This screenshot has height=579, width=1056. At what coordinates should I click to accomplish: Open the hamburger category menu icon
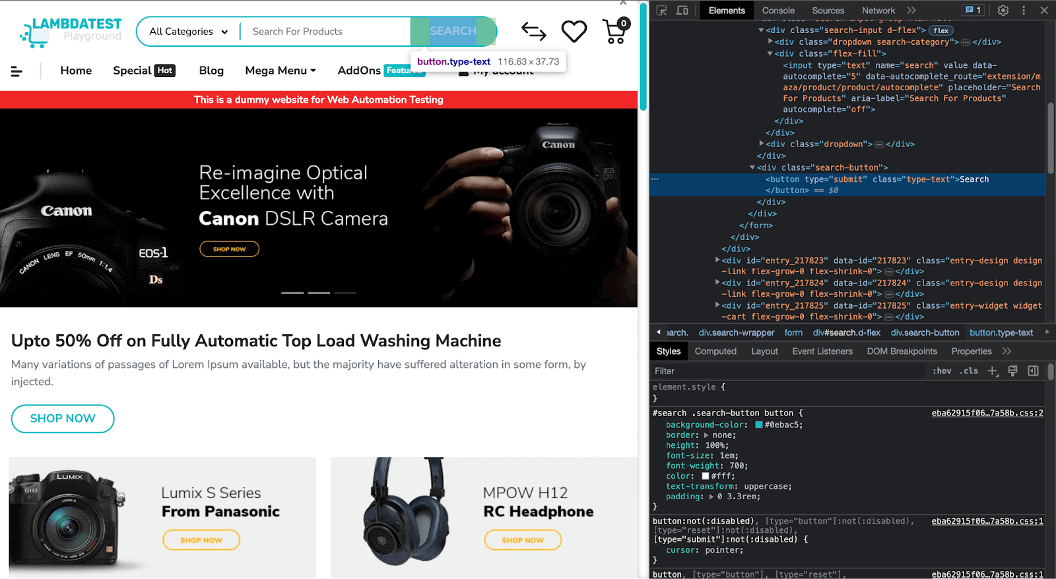(x=17, y=71)
